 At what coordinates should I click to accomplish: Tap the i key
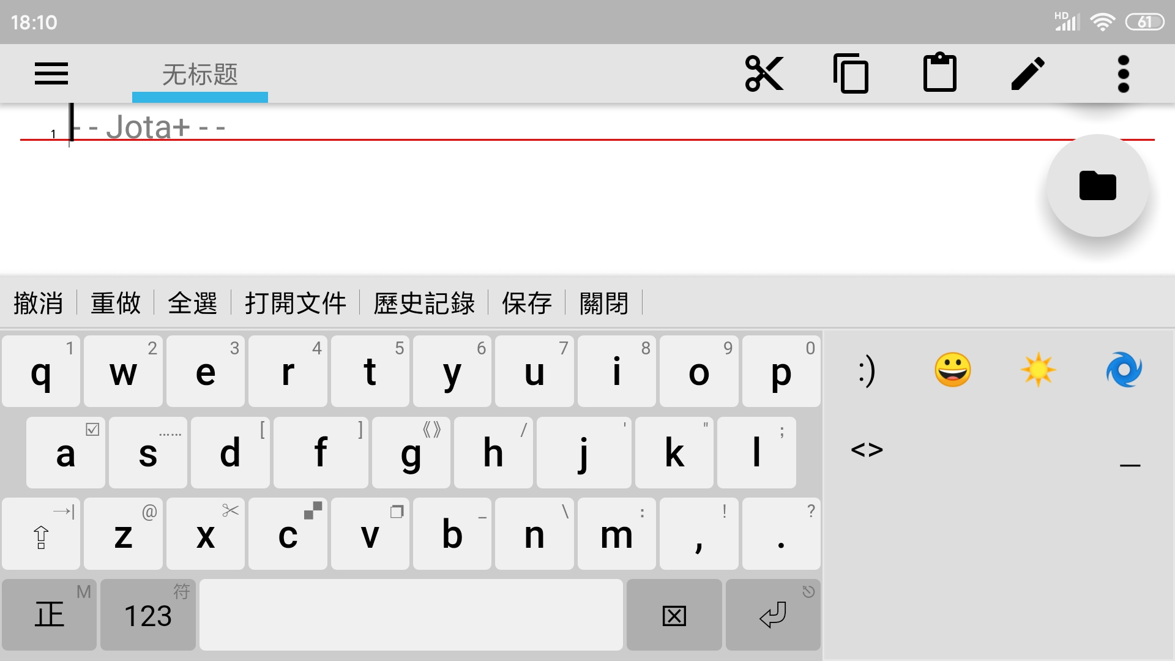click(x=617, y=372)
